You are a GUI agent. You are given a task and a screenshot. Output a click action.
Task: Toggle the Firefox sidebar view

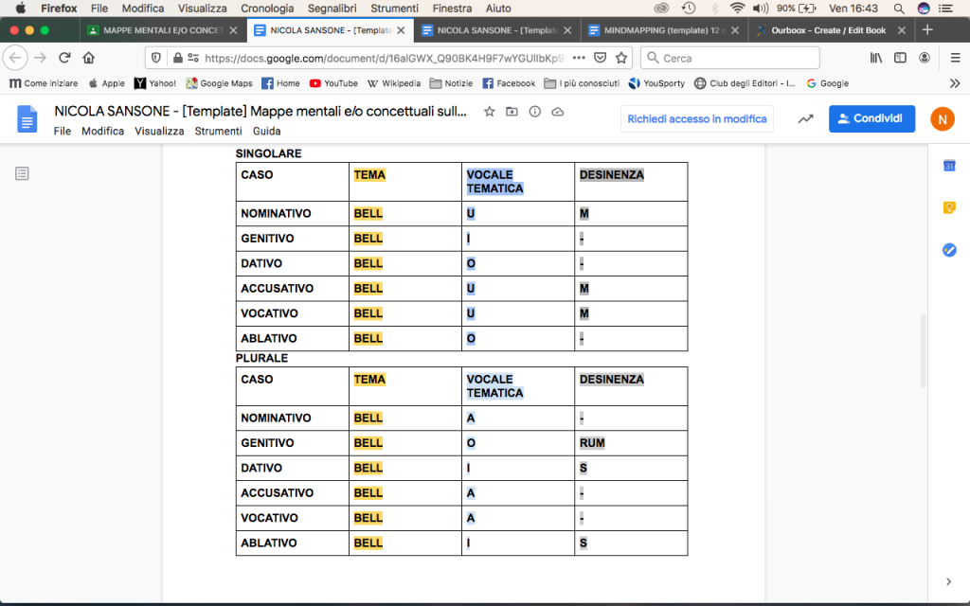[x=900, y=58]
